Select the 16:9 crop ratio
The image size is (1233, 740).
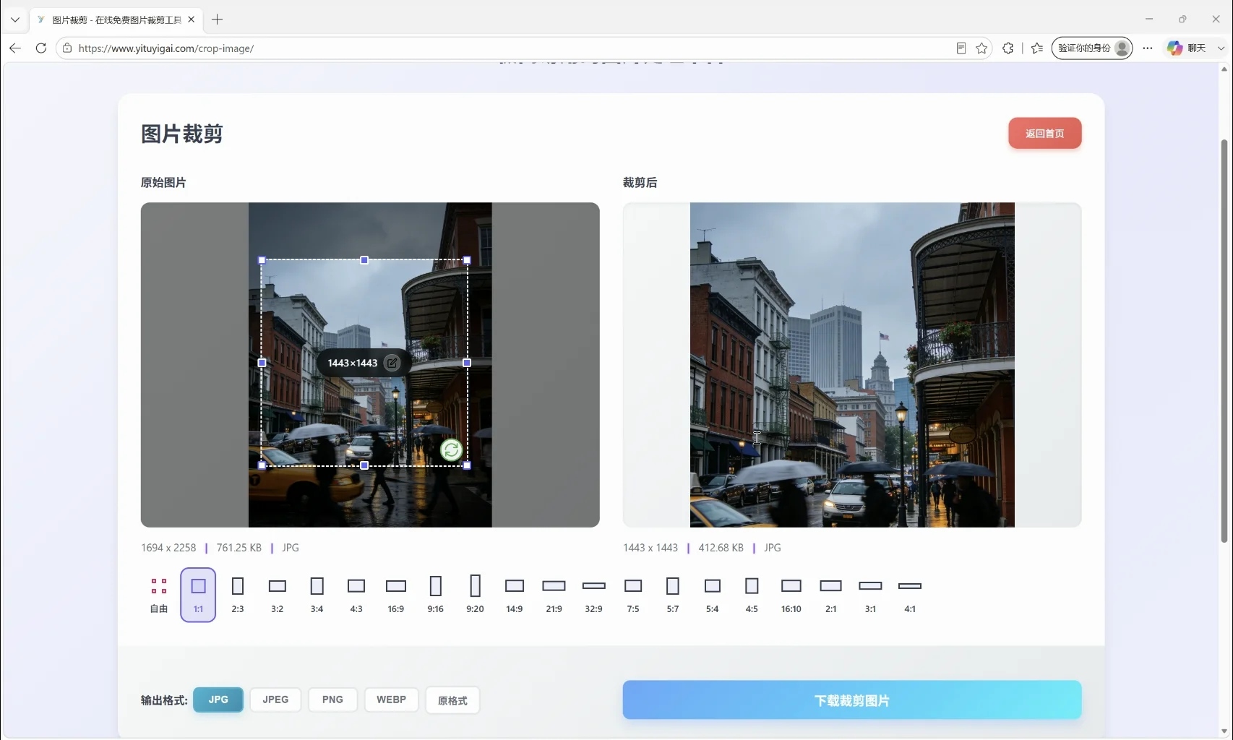point(396,595)
